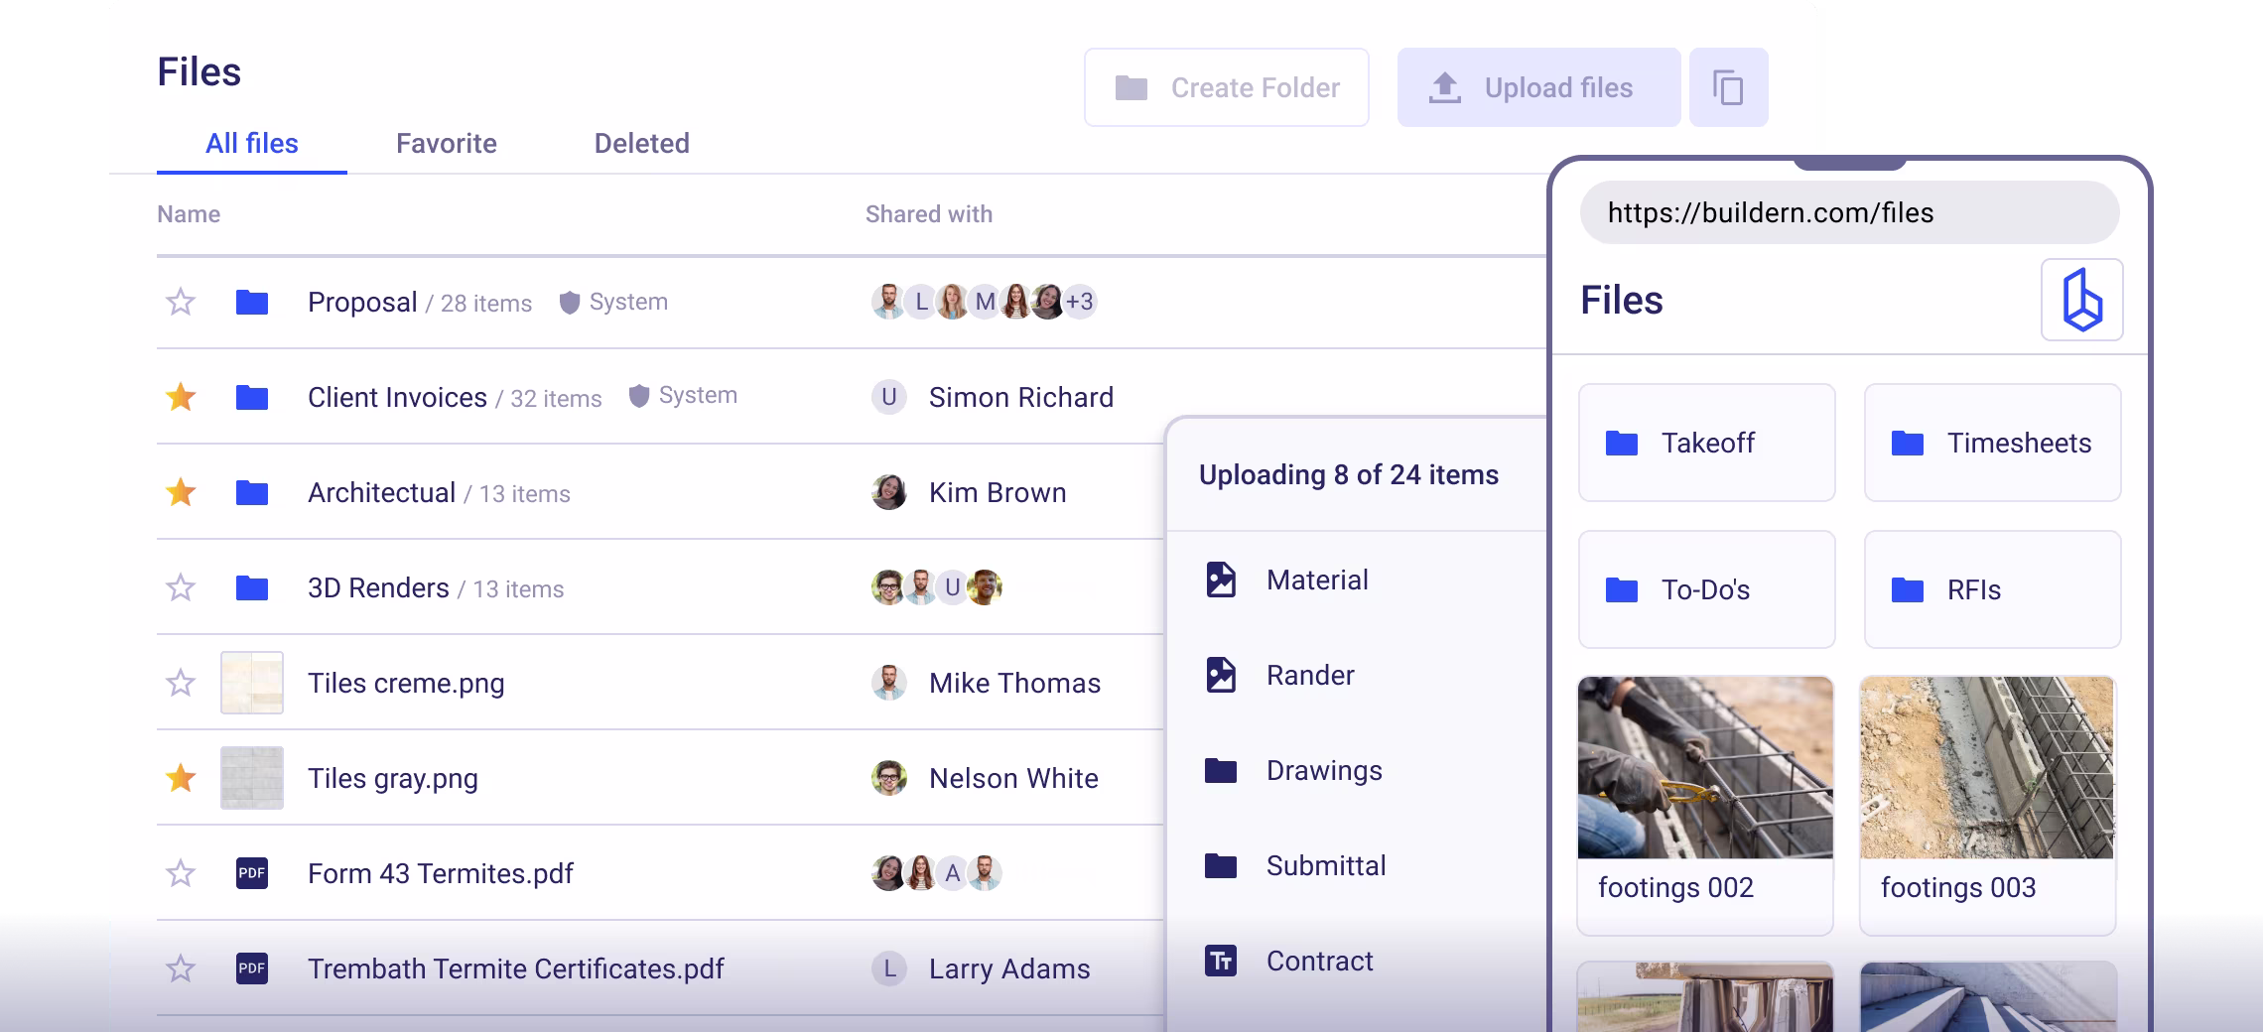Click the Trembath Termite Certificates.pdf file name
Screen dimensions: 2263x1032
[516, 968]
